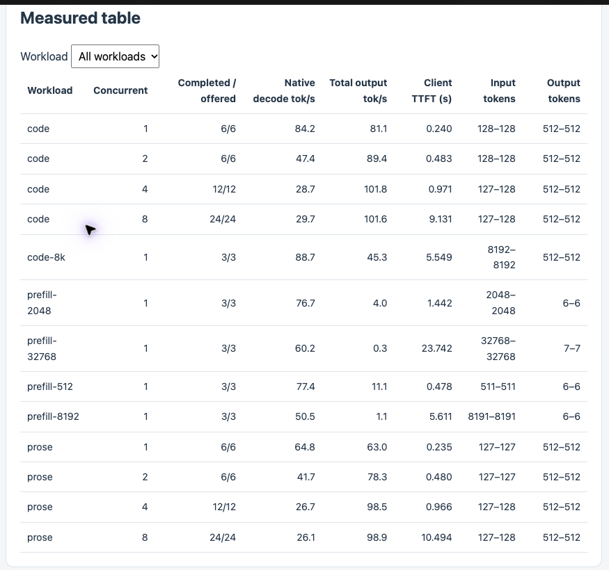
Task: Click input tokens 8191–8191 cell
Action: click(491, 416)
